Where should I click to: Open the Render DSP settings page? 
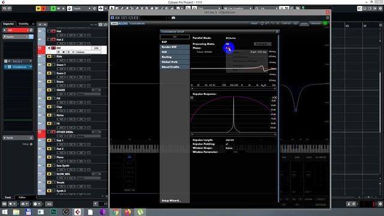175,47
